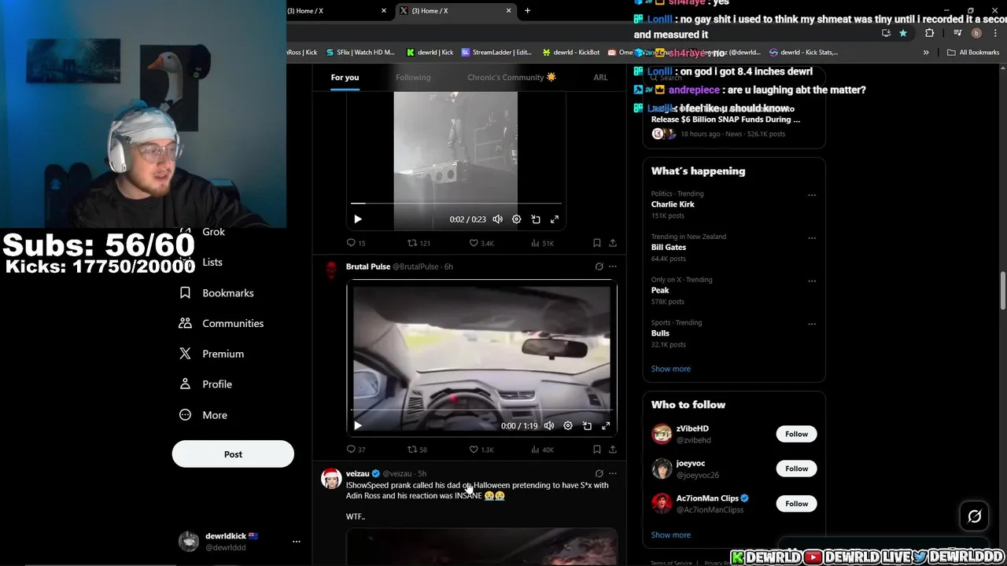Repost the top post with 121 reposts
Viewport: 1007px width, 566px height.
coord(418,243)
